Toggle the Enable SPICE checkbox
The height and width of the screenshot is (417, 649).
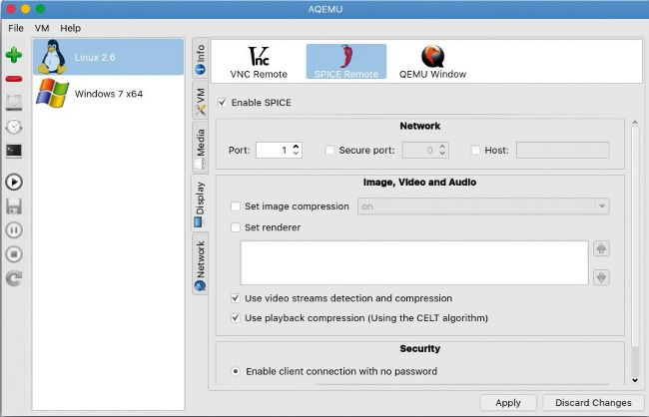click(x=223, y=103)
